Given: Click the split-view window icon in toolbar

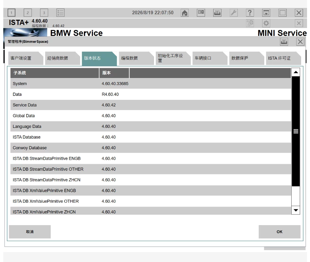Looking at the screenshot, I should click(201, 13).
